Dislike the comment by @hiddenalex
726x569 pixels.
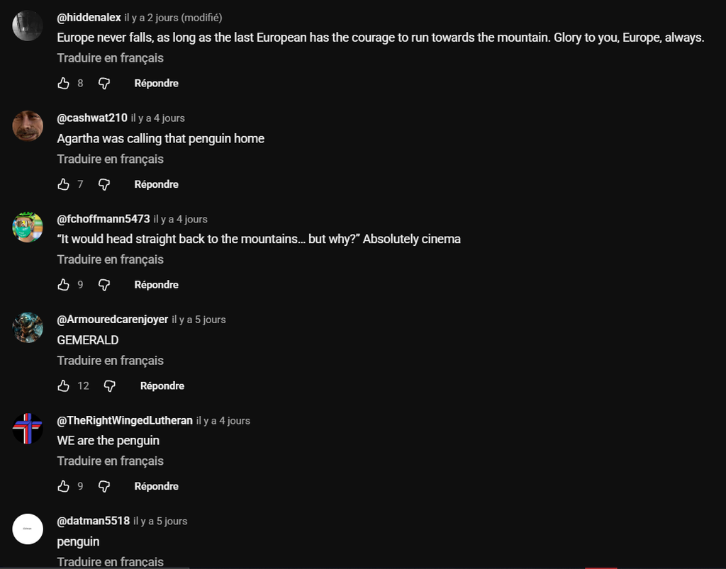tap(104, 84)
